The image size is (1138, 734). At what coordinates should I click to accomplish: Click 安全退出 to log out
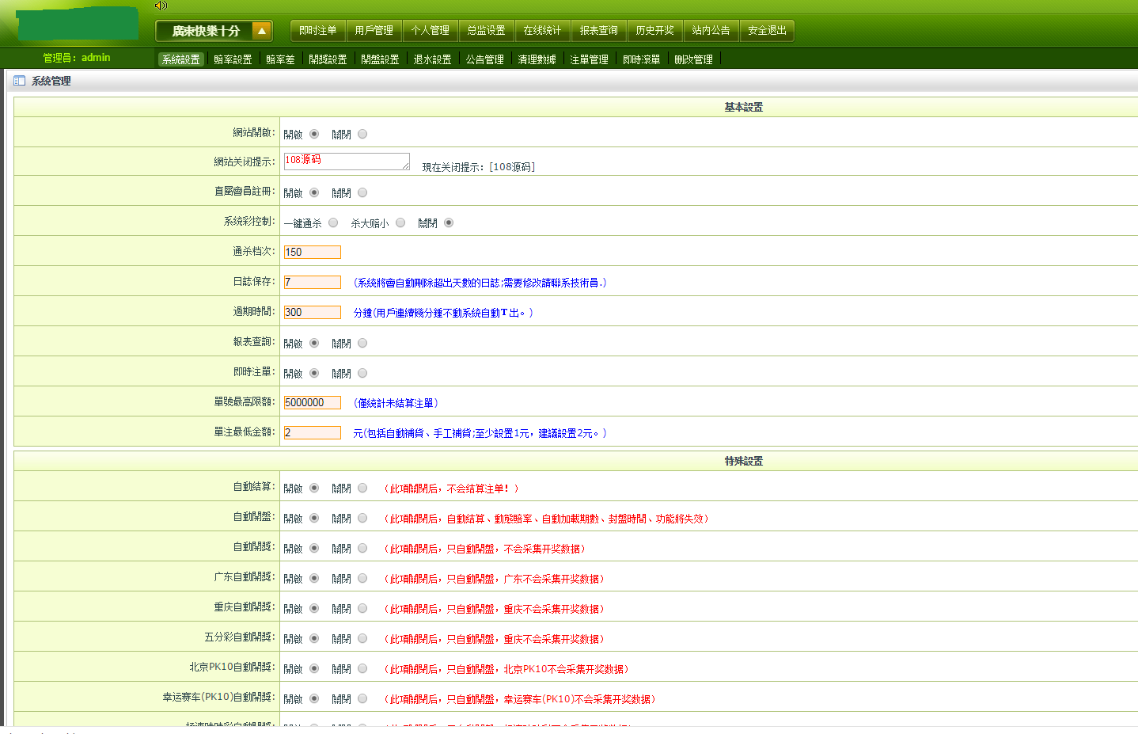pyautogui.click(x=767, y=30)
